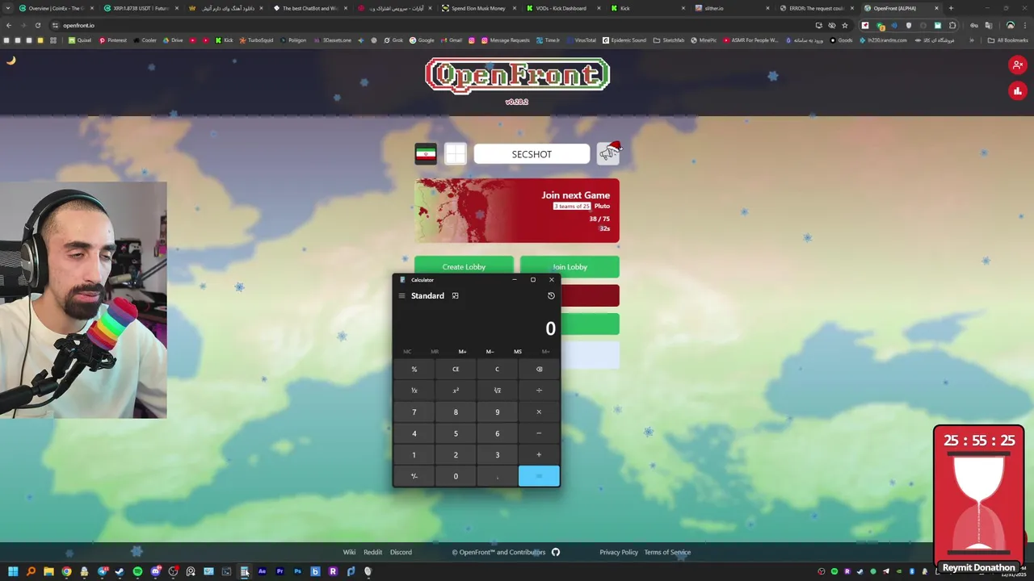The height and width of the screenshot is (581, 1034).
Task: Join the next public game on Pluto
Action: point(517,211)
